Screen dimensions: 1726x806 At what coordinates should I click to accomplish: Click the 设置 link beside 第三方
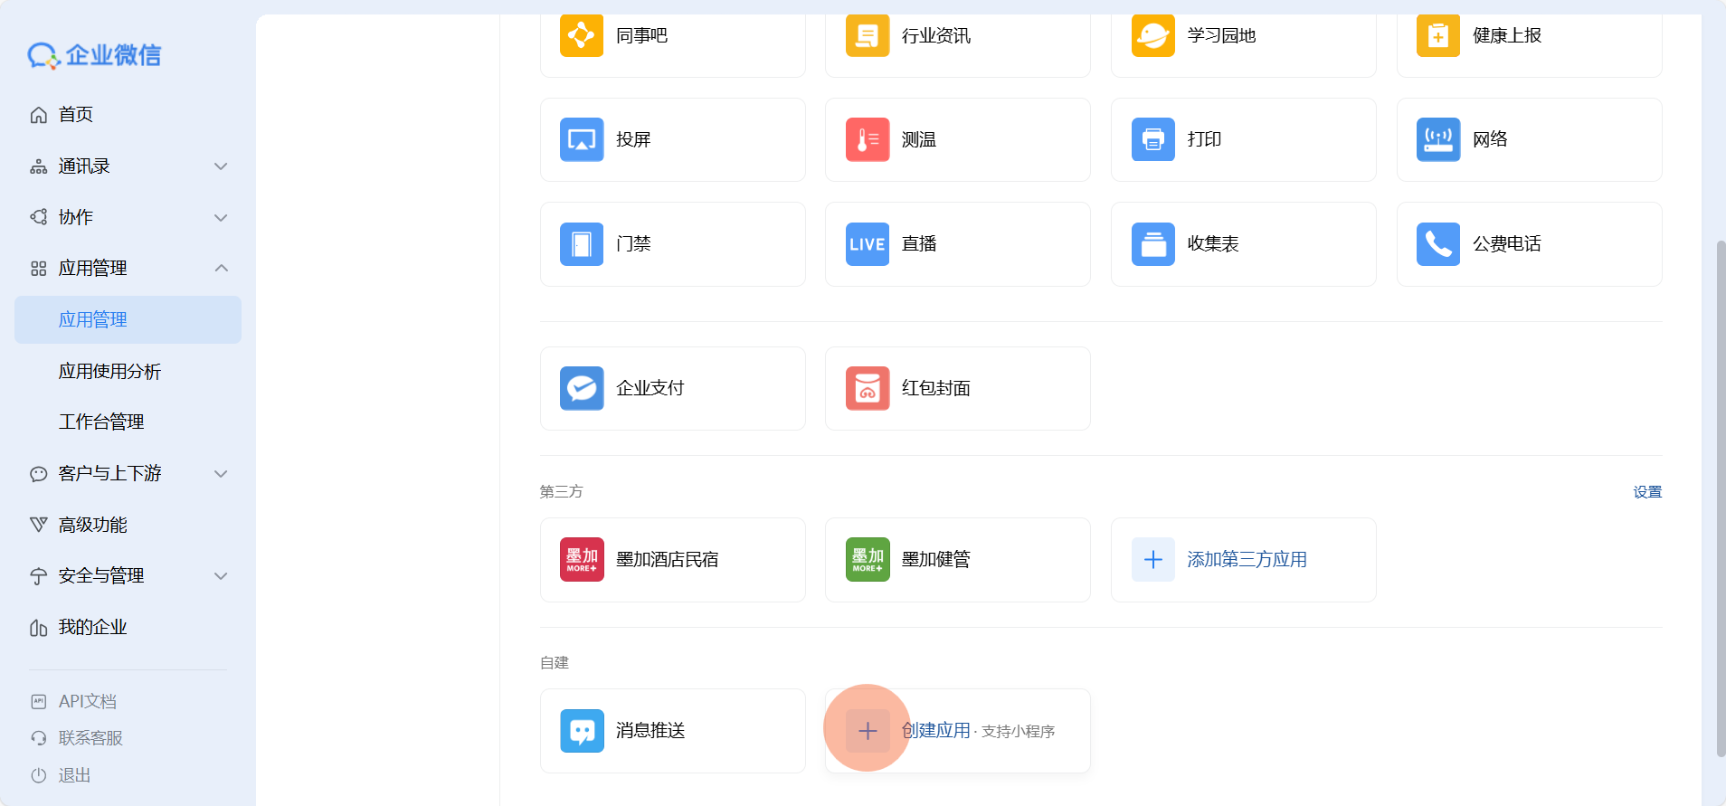point(1646,492)
